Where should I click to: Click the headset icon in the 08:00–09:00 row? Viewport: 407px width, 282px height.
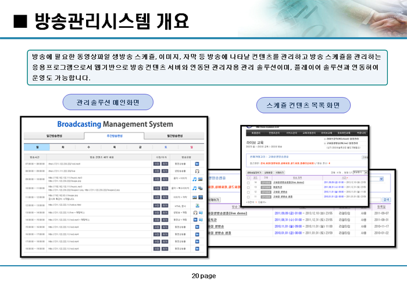click(197, 171)
